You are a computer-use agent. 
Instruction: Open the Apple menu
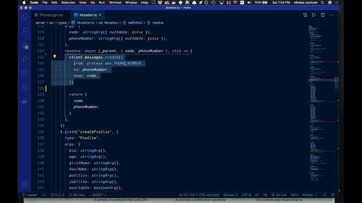coord(24,2)
